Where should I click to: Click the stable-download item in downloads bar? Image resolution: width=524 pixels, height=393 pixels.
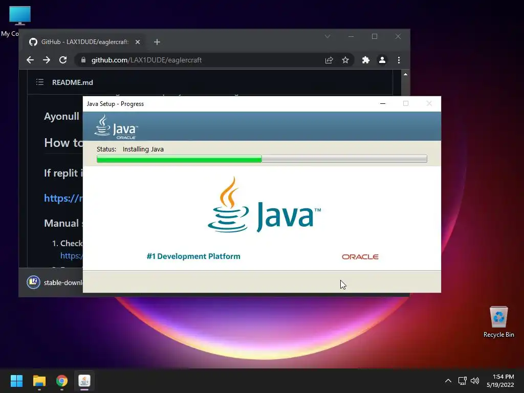[55, 282]
